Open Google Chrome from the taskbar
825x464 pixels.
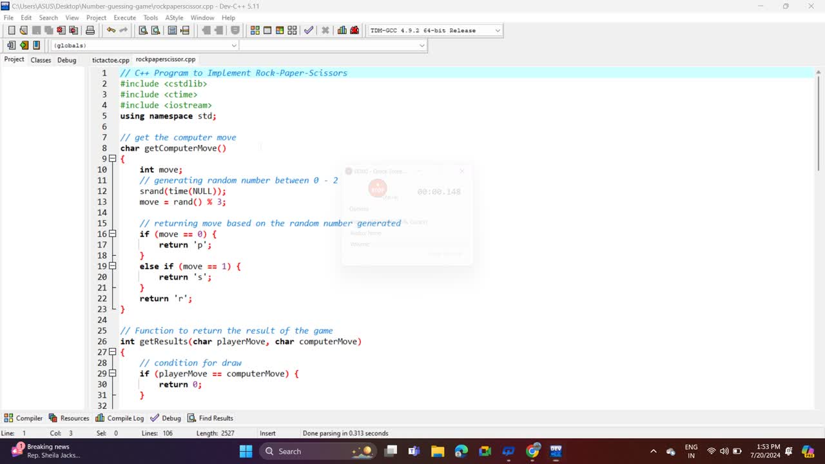pos(532,451)
